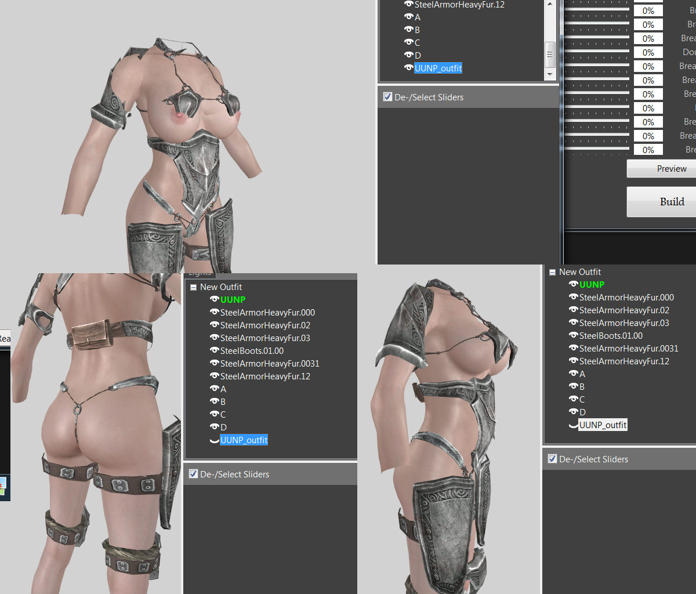This screenshot has height=594, width=696.
Task: Toggle eye for SteelArmorHeavyFur.12 in lower-right tree
Action: tap(574, 361)
